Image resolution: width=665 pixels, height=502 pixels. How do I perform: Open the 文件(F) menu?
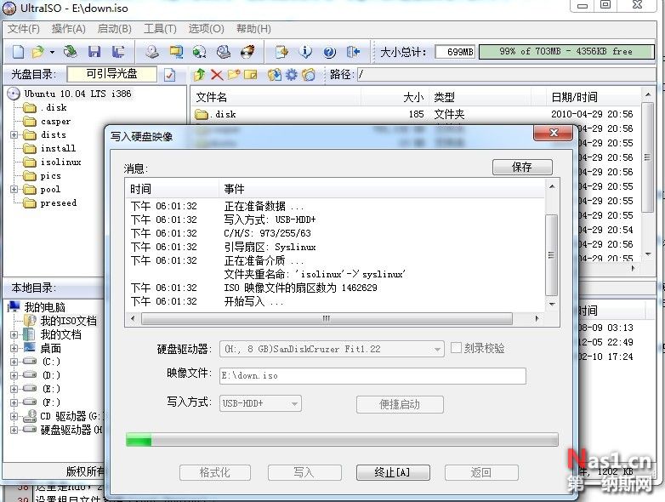click(x=24, y=29)
